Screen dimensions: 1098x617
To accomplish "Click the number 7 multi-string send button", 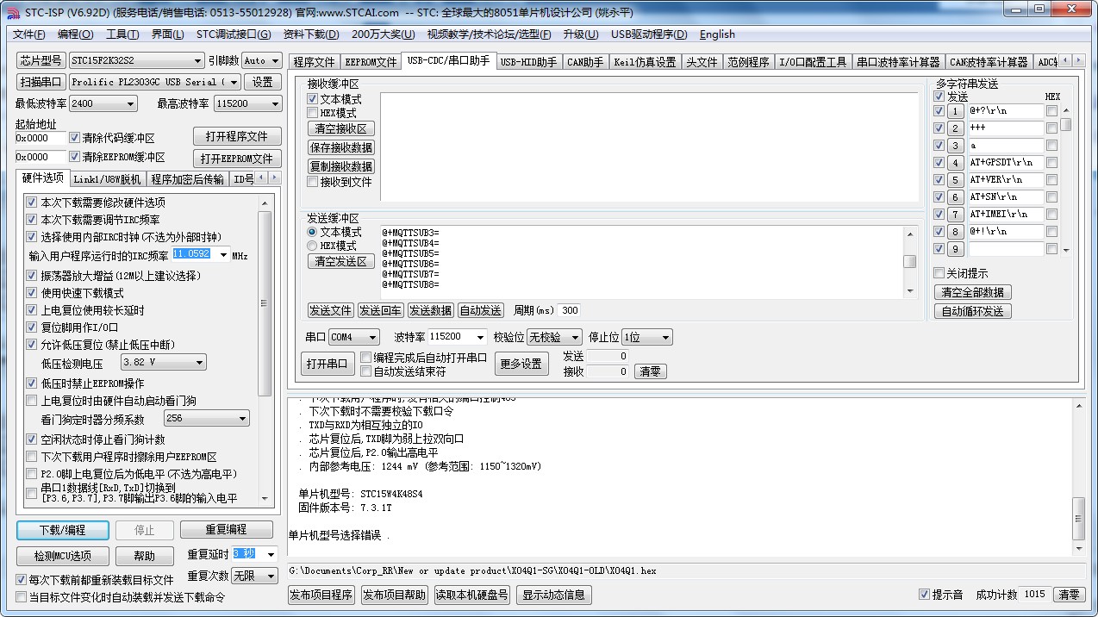I will (x=955, y=215).
